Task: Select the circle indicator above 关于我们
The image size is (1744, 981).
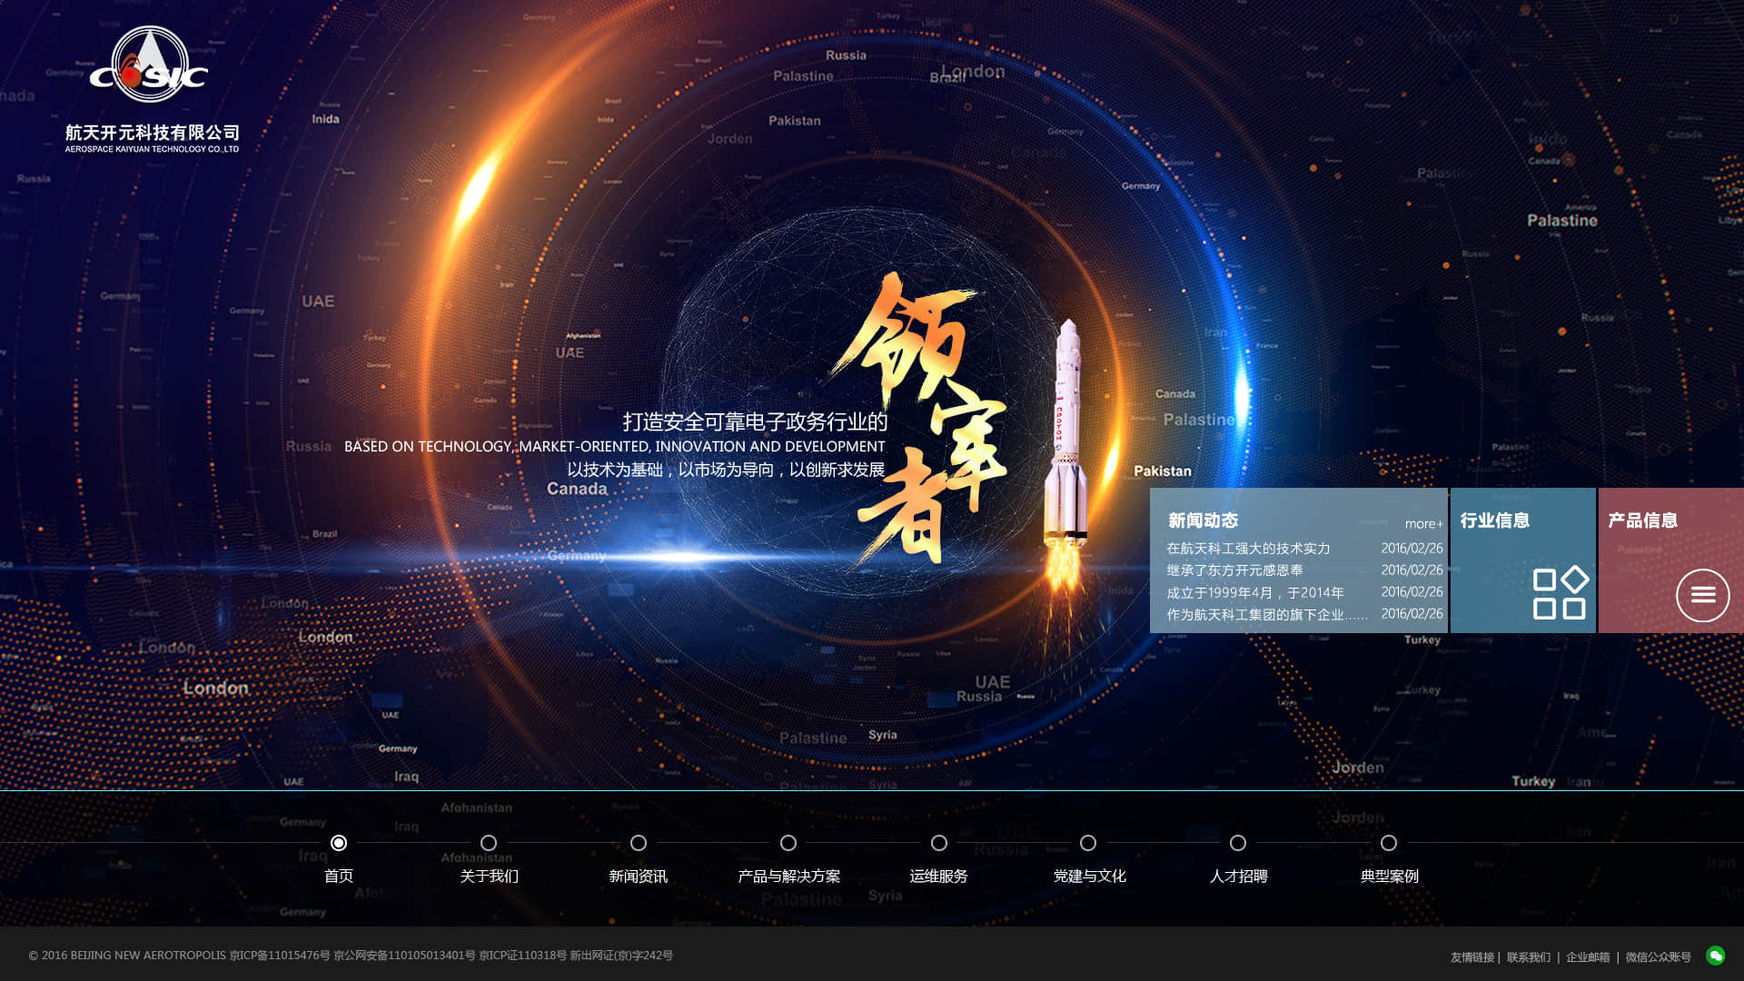Action: pyautogui.click(x=489, y=844)
